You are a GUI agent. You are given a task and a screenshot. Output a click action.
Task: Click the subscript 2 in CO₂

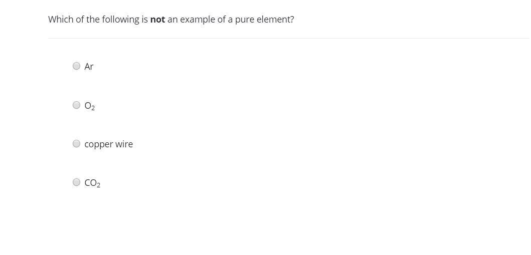coord(98,185)
